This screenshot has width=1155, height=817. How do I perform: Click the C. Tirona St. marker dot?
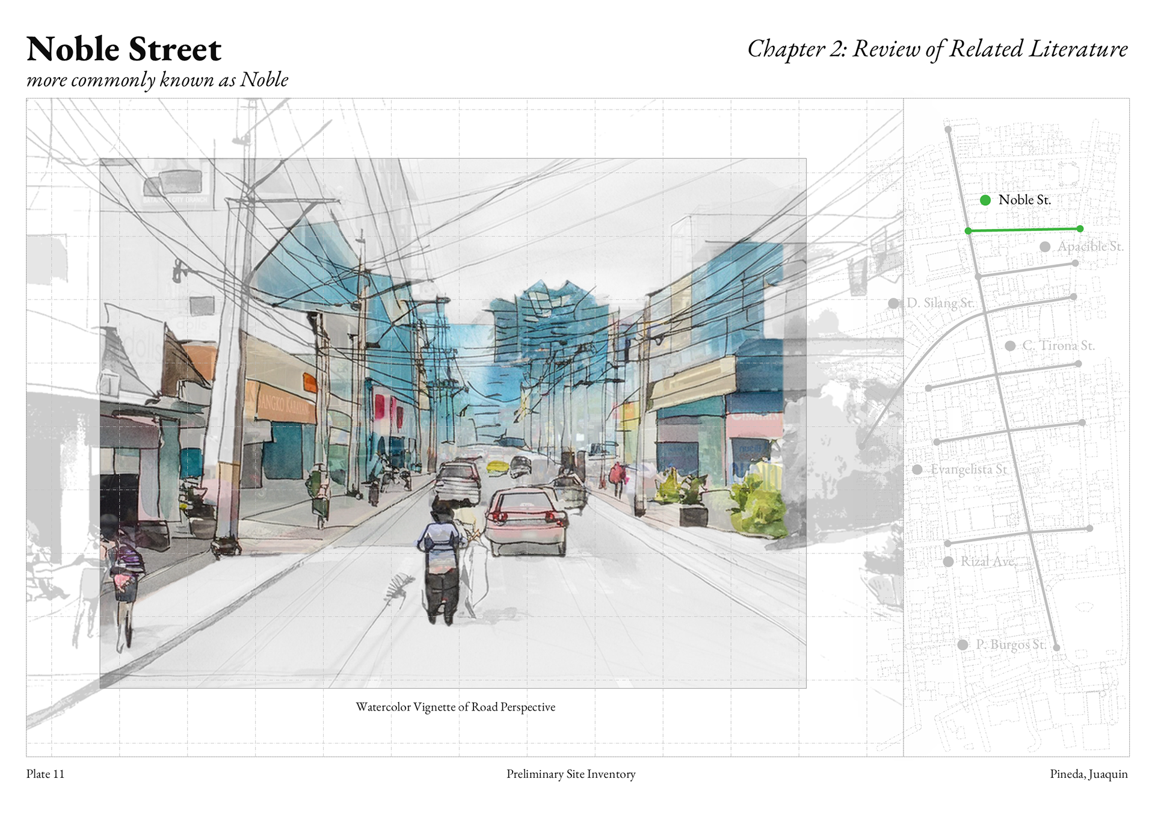1010,346
